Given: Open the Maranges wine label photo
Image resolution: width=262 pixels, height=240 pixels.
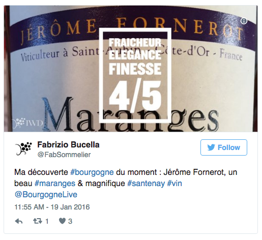Looking at the screenshot, I should (131, 69).
